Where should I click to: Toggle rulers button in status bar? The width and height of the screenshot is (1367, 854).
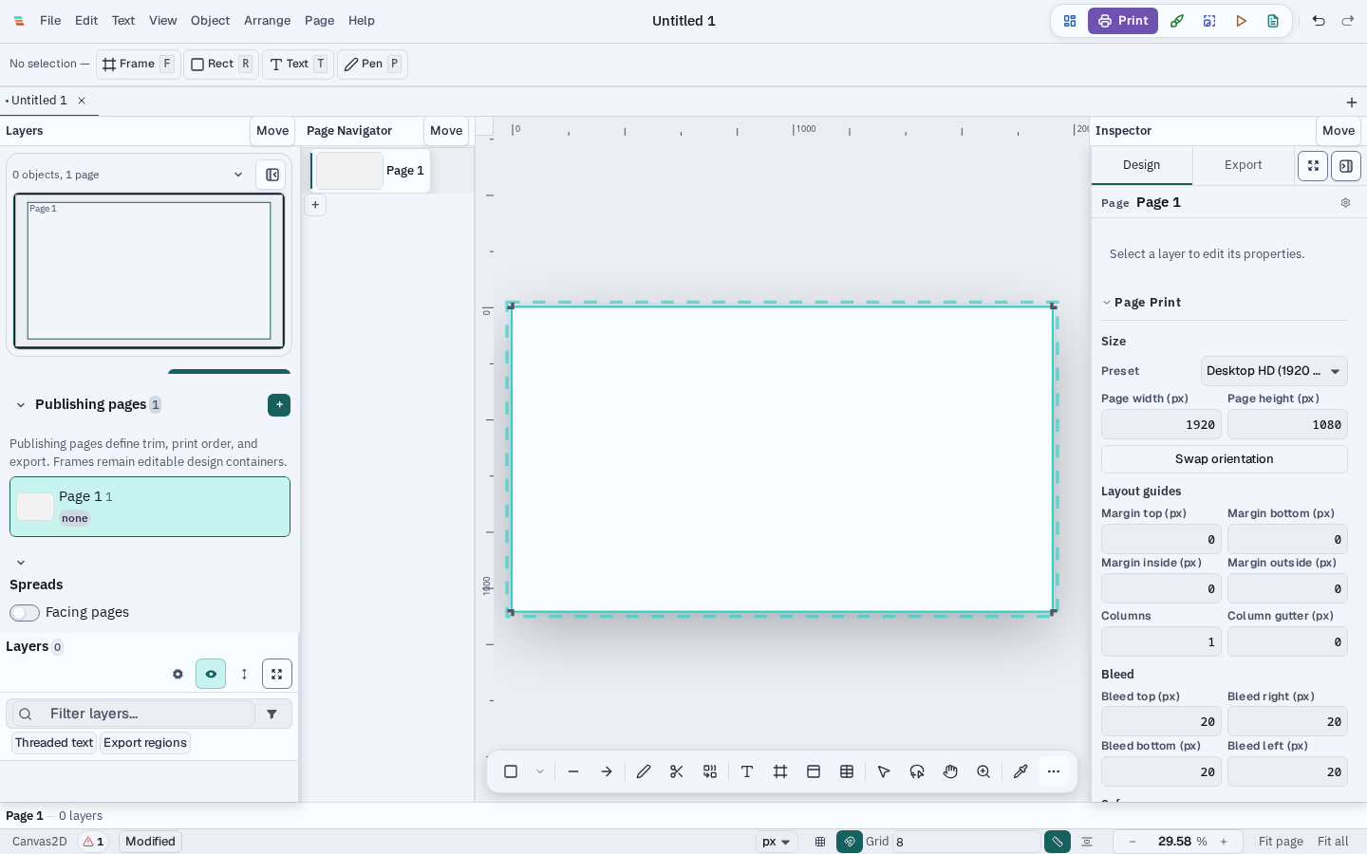(1058, 842)
